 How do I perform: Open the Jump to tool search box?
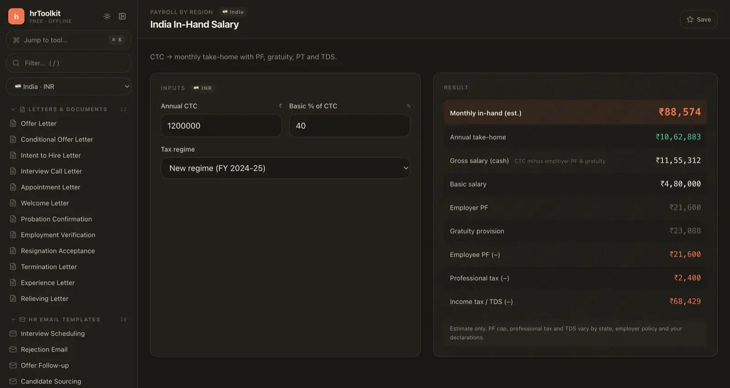(x=69, y=40)
